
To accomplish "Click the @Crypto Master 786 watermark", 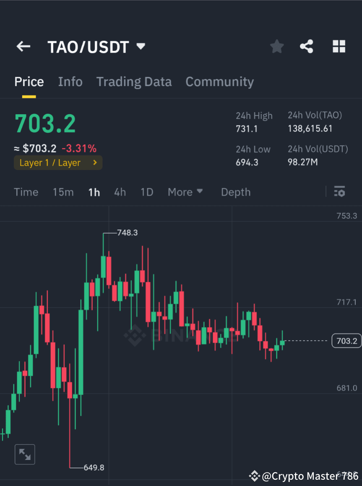I will pos(303,476).
